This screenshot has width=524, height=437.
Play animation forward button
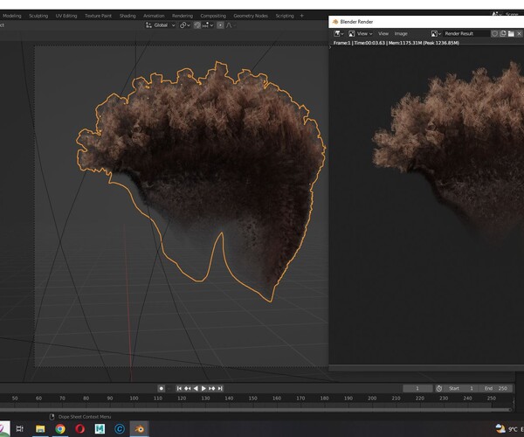tap(203, 388)
